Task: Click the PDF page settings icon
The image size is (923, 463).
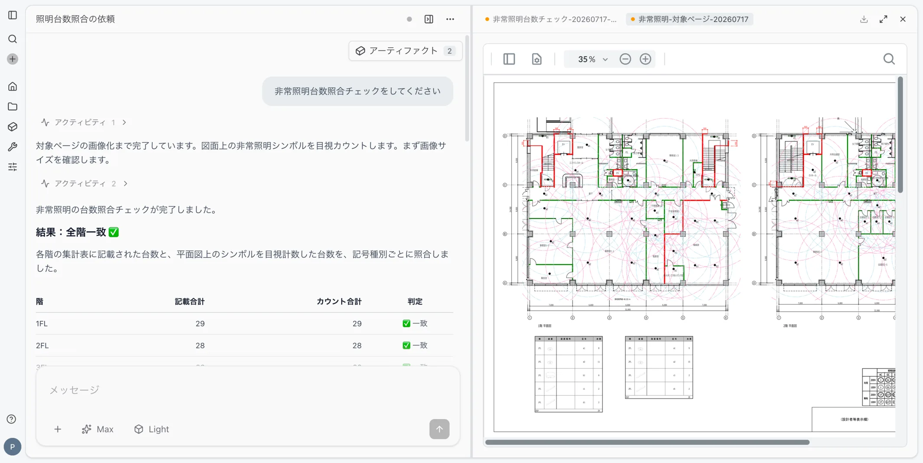Action: 537,59
